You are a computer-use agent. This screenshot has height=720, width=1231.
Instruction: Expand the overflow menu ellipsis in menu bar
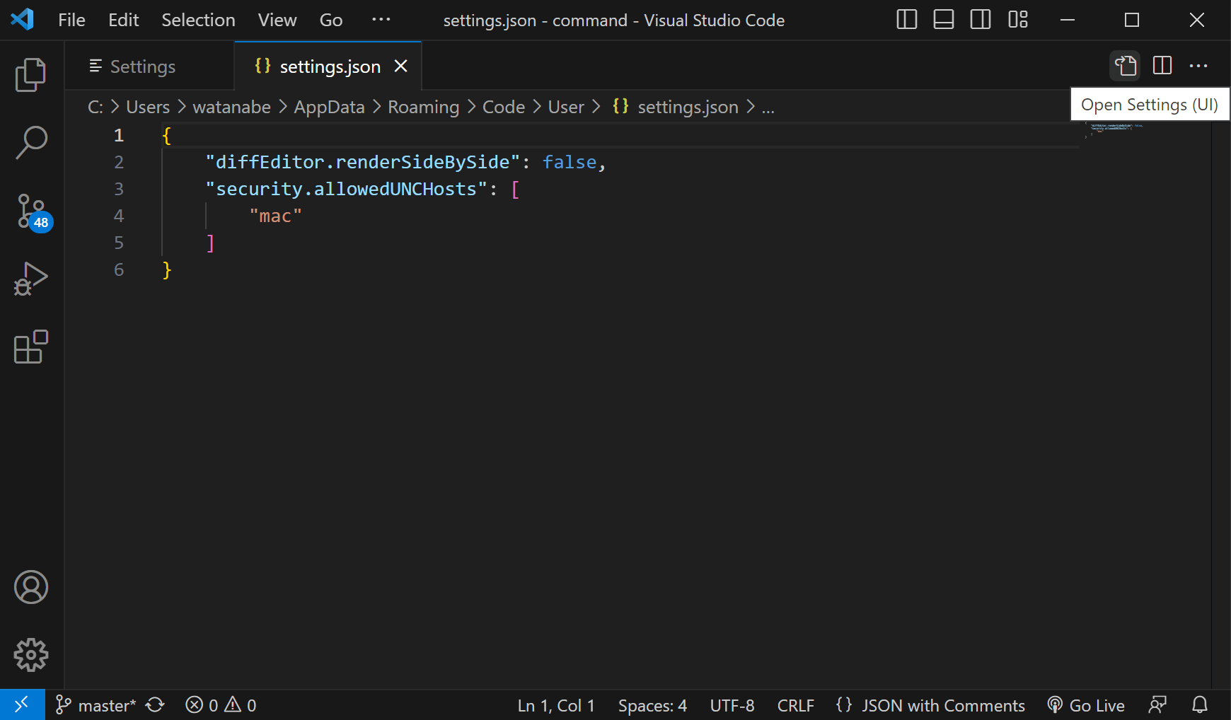381,20
